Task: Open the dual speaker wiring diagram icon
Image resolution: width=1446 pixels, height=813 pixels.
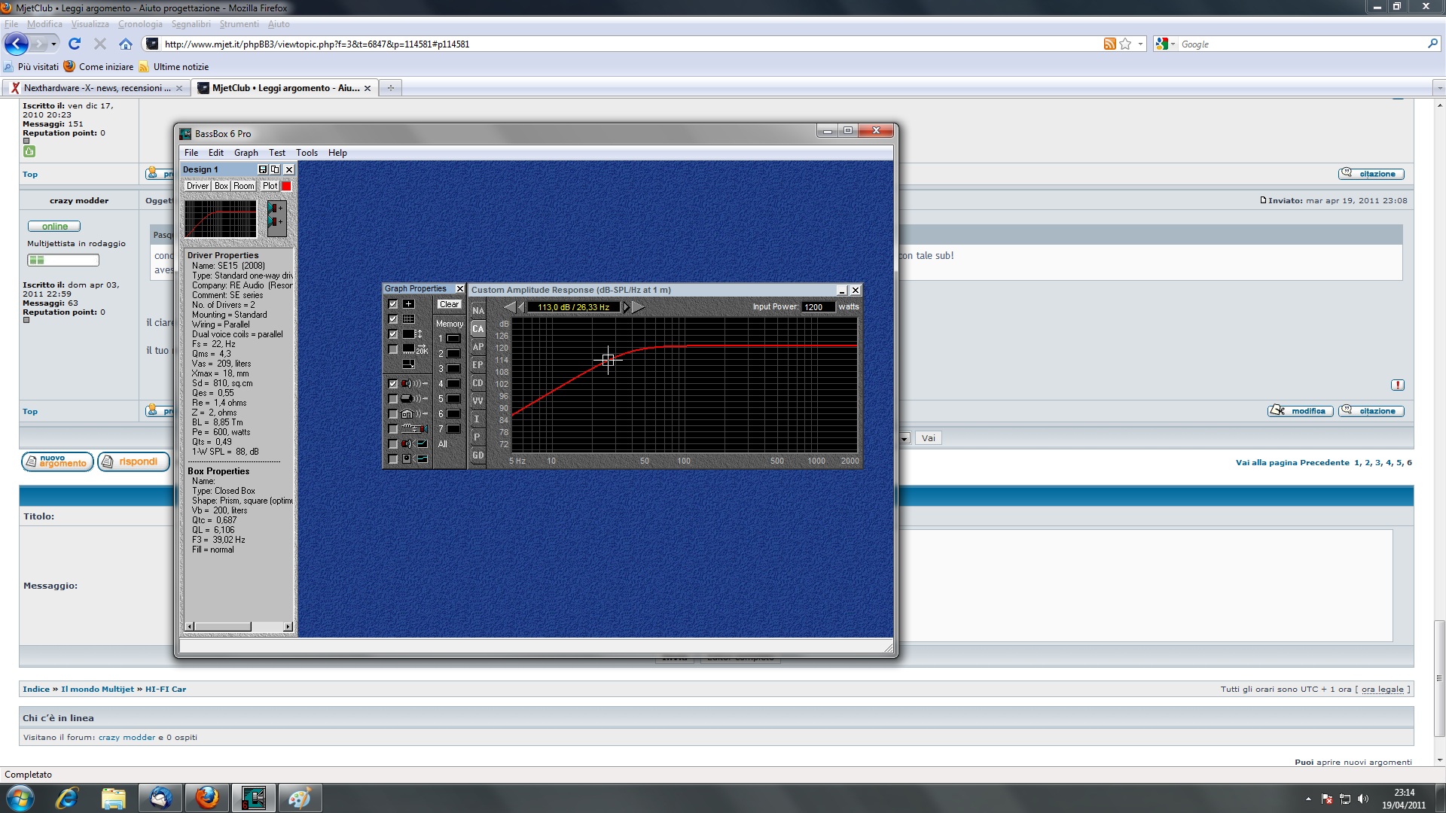Action: [x=276, y=218]
